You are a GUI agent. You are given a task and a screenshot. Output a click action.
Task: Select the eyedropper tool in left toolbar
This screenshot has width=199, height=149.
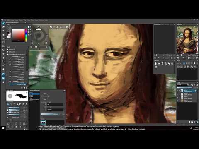click(3, 65)
